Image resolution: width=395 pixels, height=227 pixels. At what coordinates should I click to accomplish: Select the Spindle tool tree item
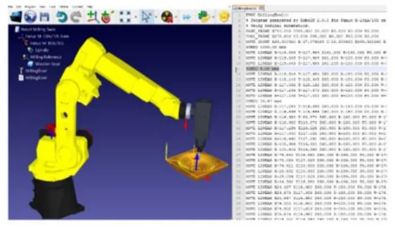click(x=41, y=50)
